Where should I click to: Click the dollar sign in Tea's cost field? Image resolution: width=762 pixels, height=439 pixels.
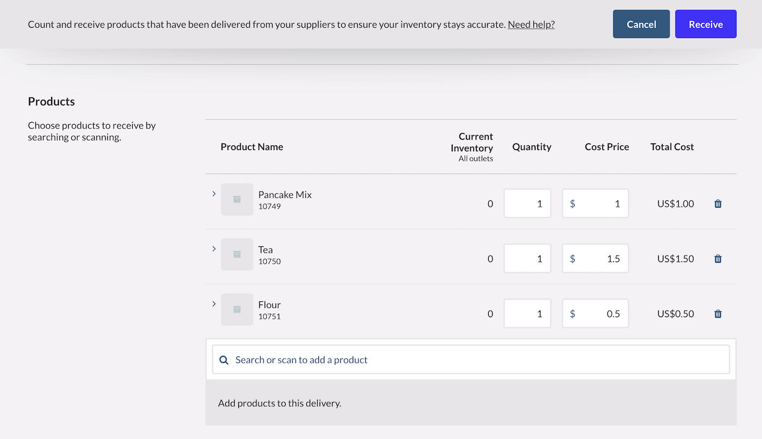[573, 258]
